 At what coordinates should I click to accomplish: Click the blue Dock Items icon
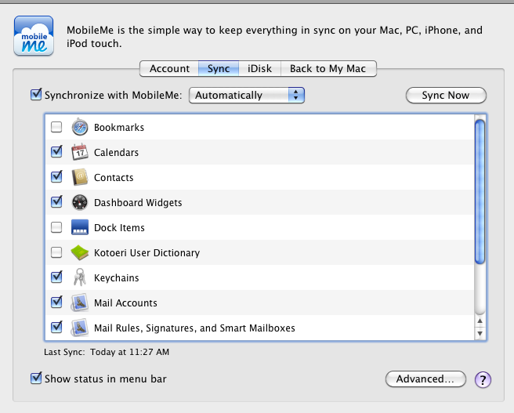(x=80, y=227)
